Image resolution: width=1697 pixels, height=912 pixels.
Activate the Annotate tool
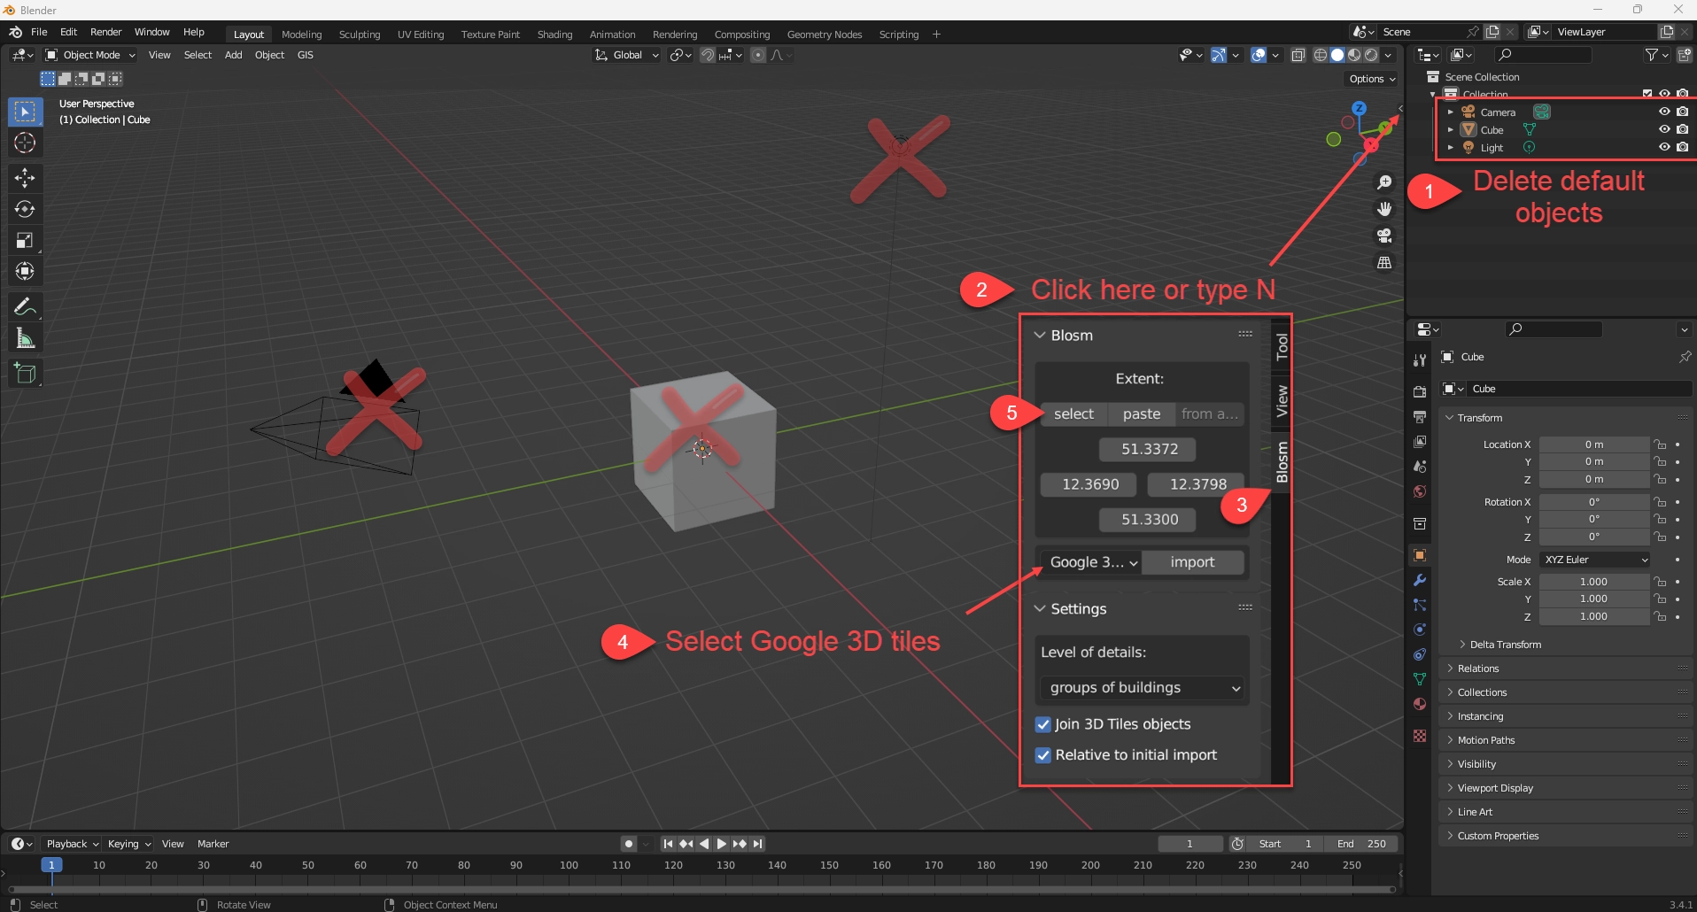tap(25, 306)
